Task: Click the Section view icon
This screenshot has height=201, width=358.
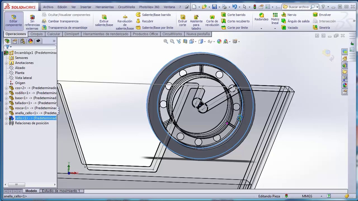Action: [185, 41]
